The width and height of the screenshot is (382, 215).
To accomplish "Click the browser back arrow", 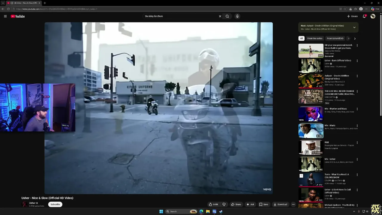I will tap(3, 9).
